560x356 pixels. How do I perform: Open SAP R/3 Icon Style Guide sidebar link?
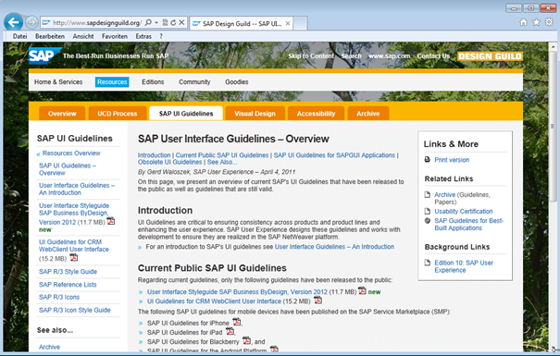[x=74, y=310]
